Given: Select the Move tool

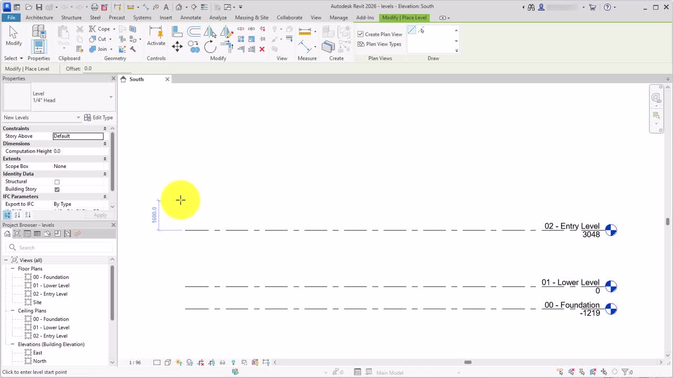Looking at the screenshot, I should tap(177, 47).
